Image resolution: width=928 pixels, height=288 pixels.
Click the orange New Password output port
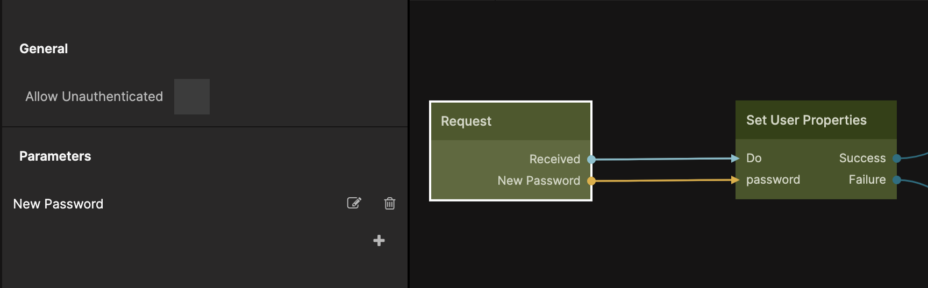coord(591,181)
